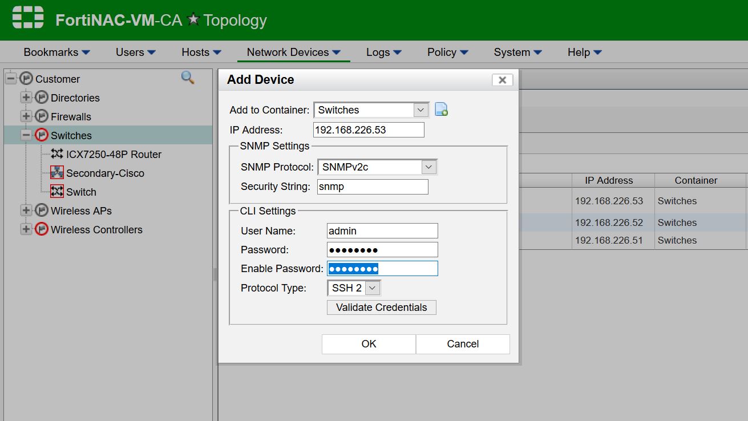This screenshot has height=421, width=748.
Task: Open the System menu
Action: point(518,52)
